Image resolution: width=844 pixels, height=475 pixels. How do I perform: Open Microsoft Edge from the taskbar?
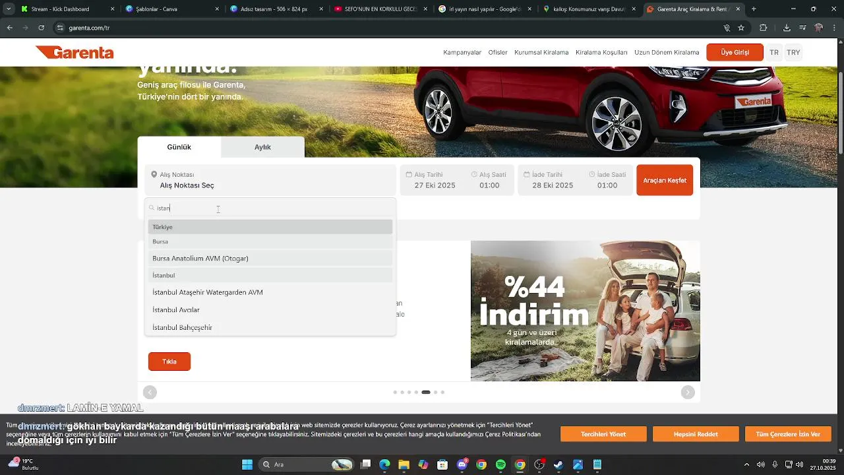(x=384, y=464)
